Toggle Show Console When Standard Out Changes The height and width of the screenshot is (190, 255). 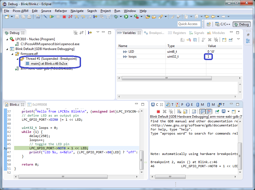pos(203,111)
